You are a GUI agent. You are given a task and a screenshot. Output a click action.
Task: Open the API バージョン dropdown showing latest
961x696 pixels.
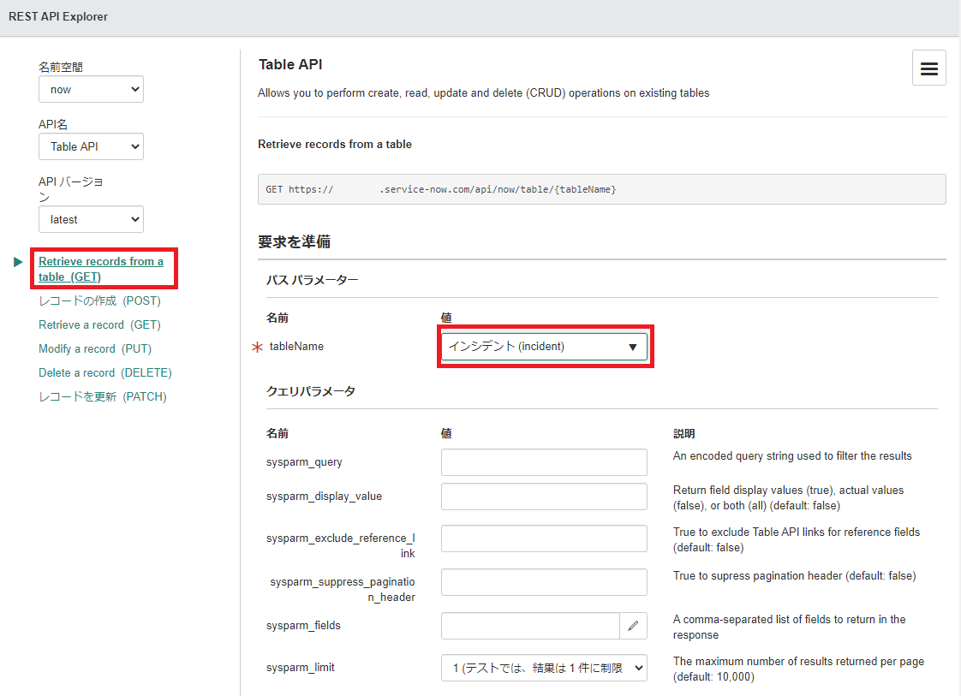(90, 219)
